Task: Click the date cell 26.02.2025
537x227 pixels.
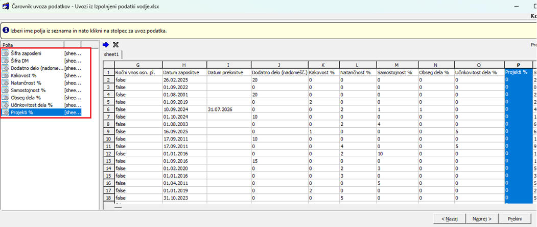Action: (184, 79)
